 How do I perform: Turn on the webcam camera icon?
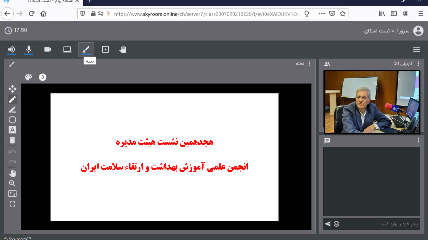click(48, 50)
